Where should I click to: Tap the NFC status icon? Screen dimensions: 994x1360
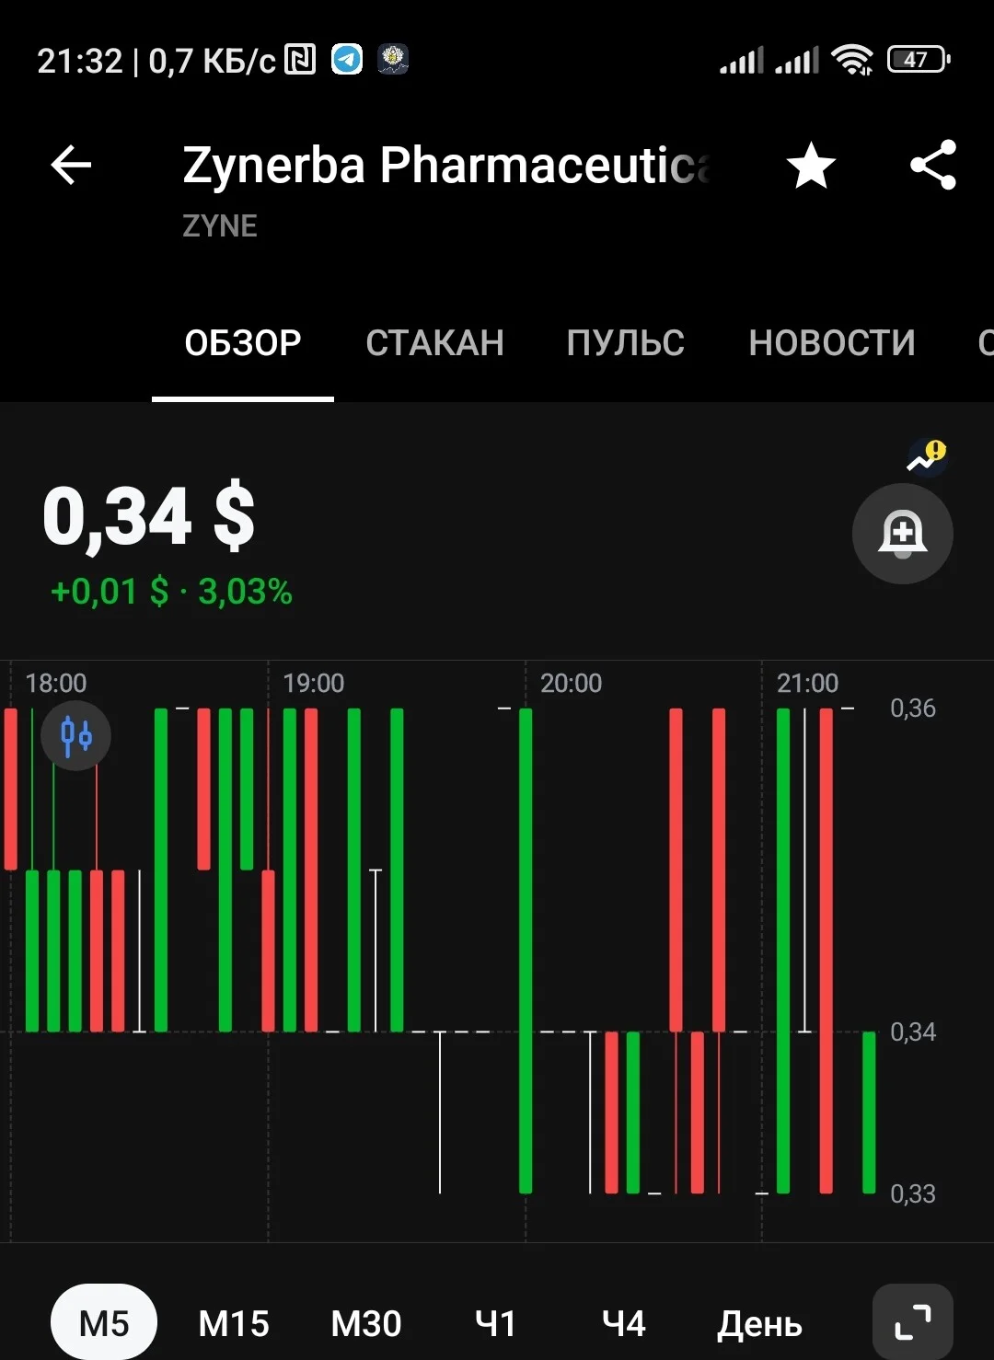click(x=300, y=60)
